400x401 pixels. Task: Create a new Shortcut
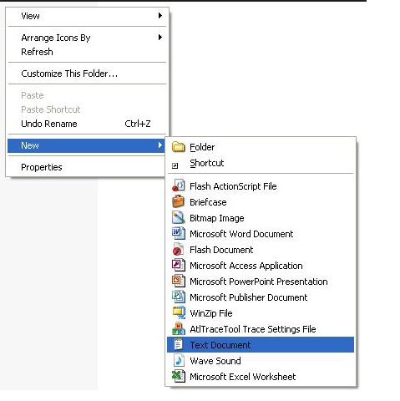pos(261,163)
